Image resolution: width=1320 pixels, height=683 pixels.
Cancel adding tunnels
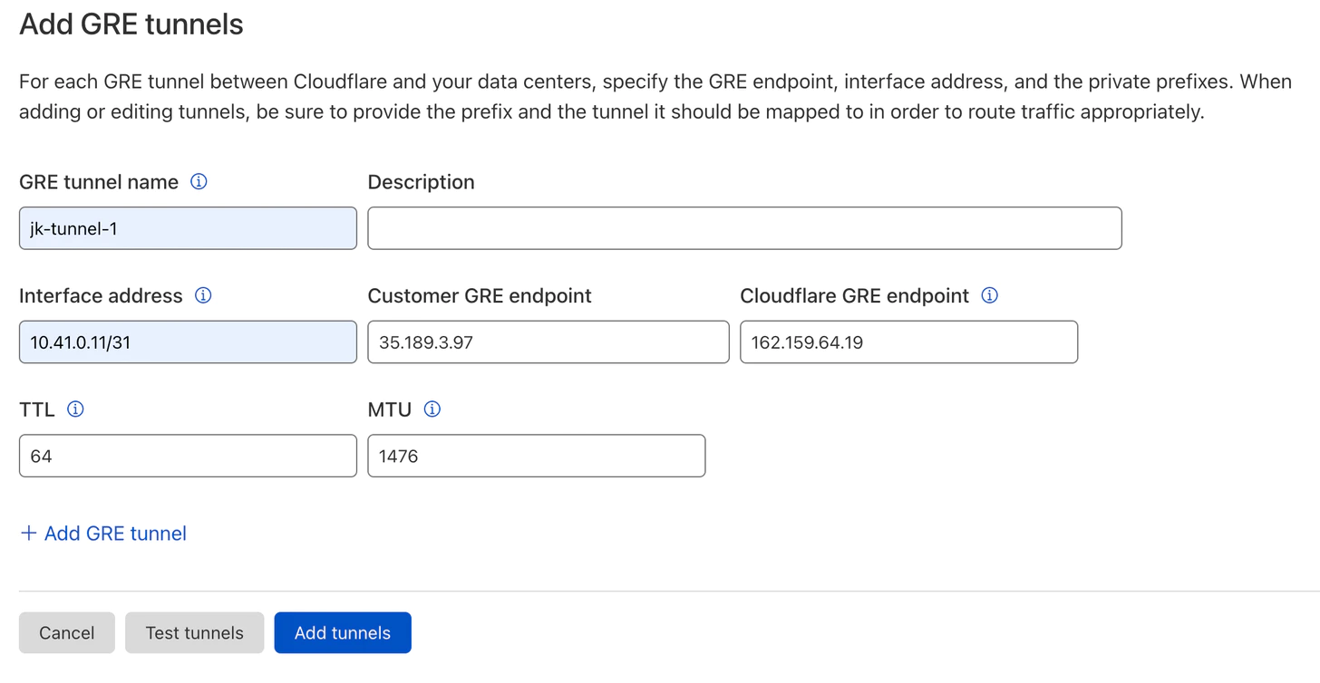[67, 632]
